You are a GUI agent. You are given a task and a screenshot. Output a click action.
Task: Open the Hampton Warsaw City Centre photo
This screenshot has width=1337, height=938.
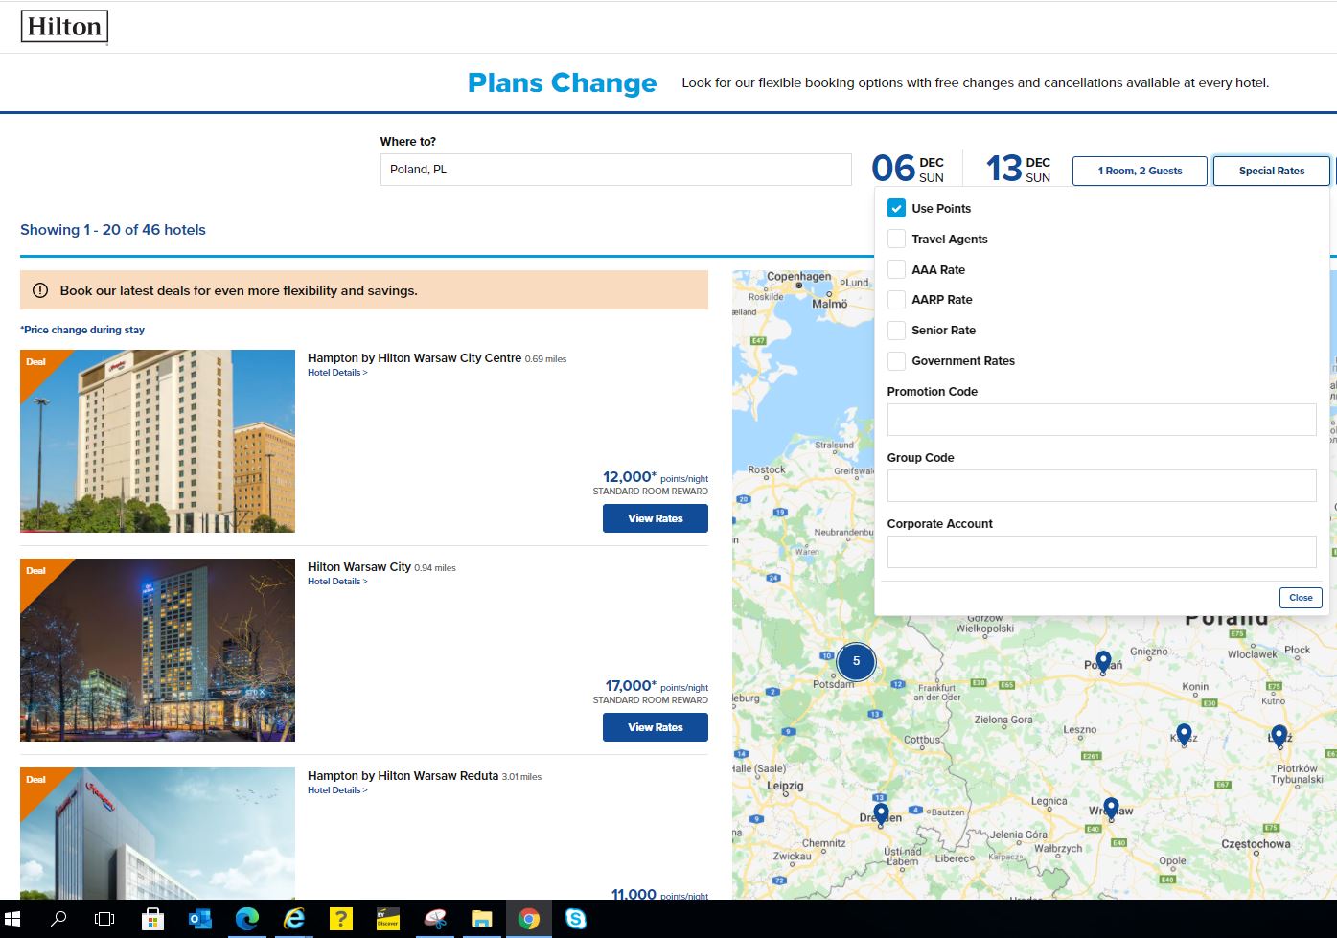157,441
